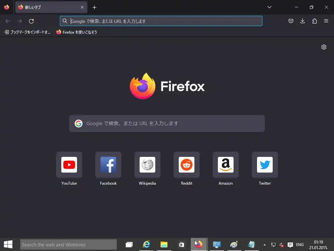
Task: Click the YouTube label text
Action: click(69, 183)
